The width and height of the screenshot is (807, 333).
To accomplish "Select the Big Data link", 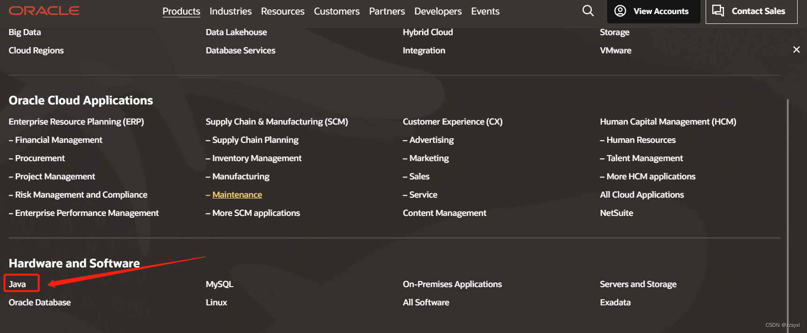I will (25, 32).
